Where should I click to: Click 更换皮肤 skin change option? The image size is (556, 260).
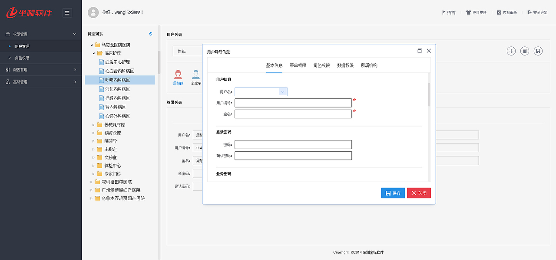(476, 13)
